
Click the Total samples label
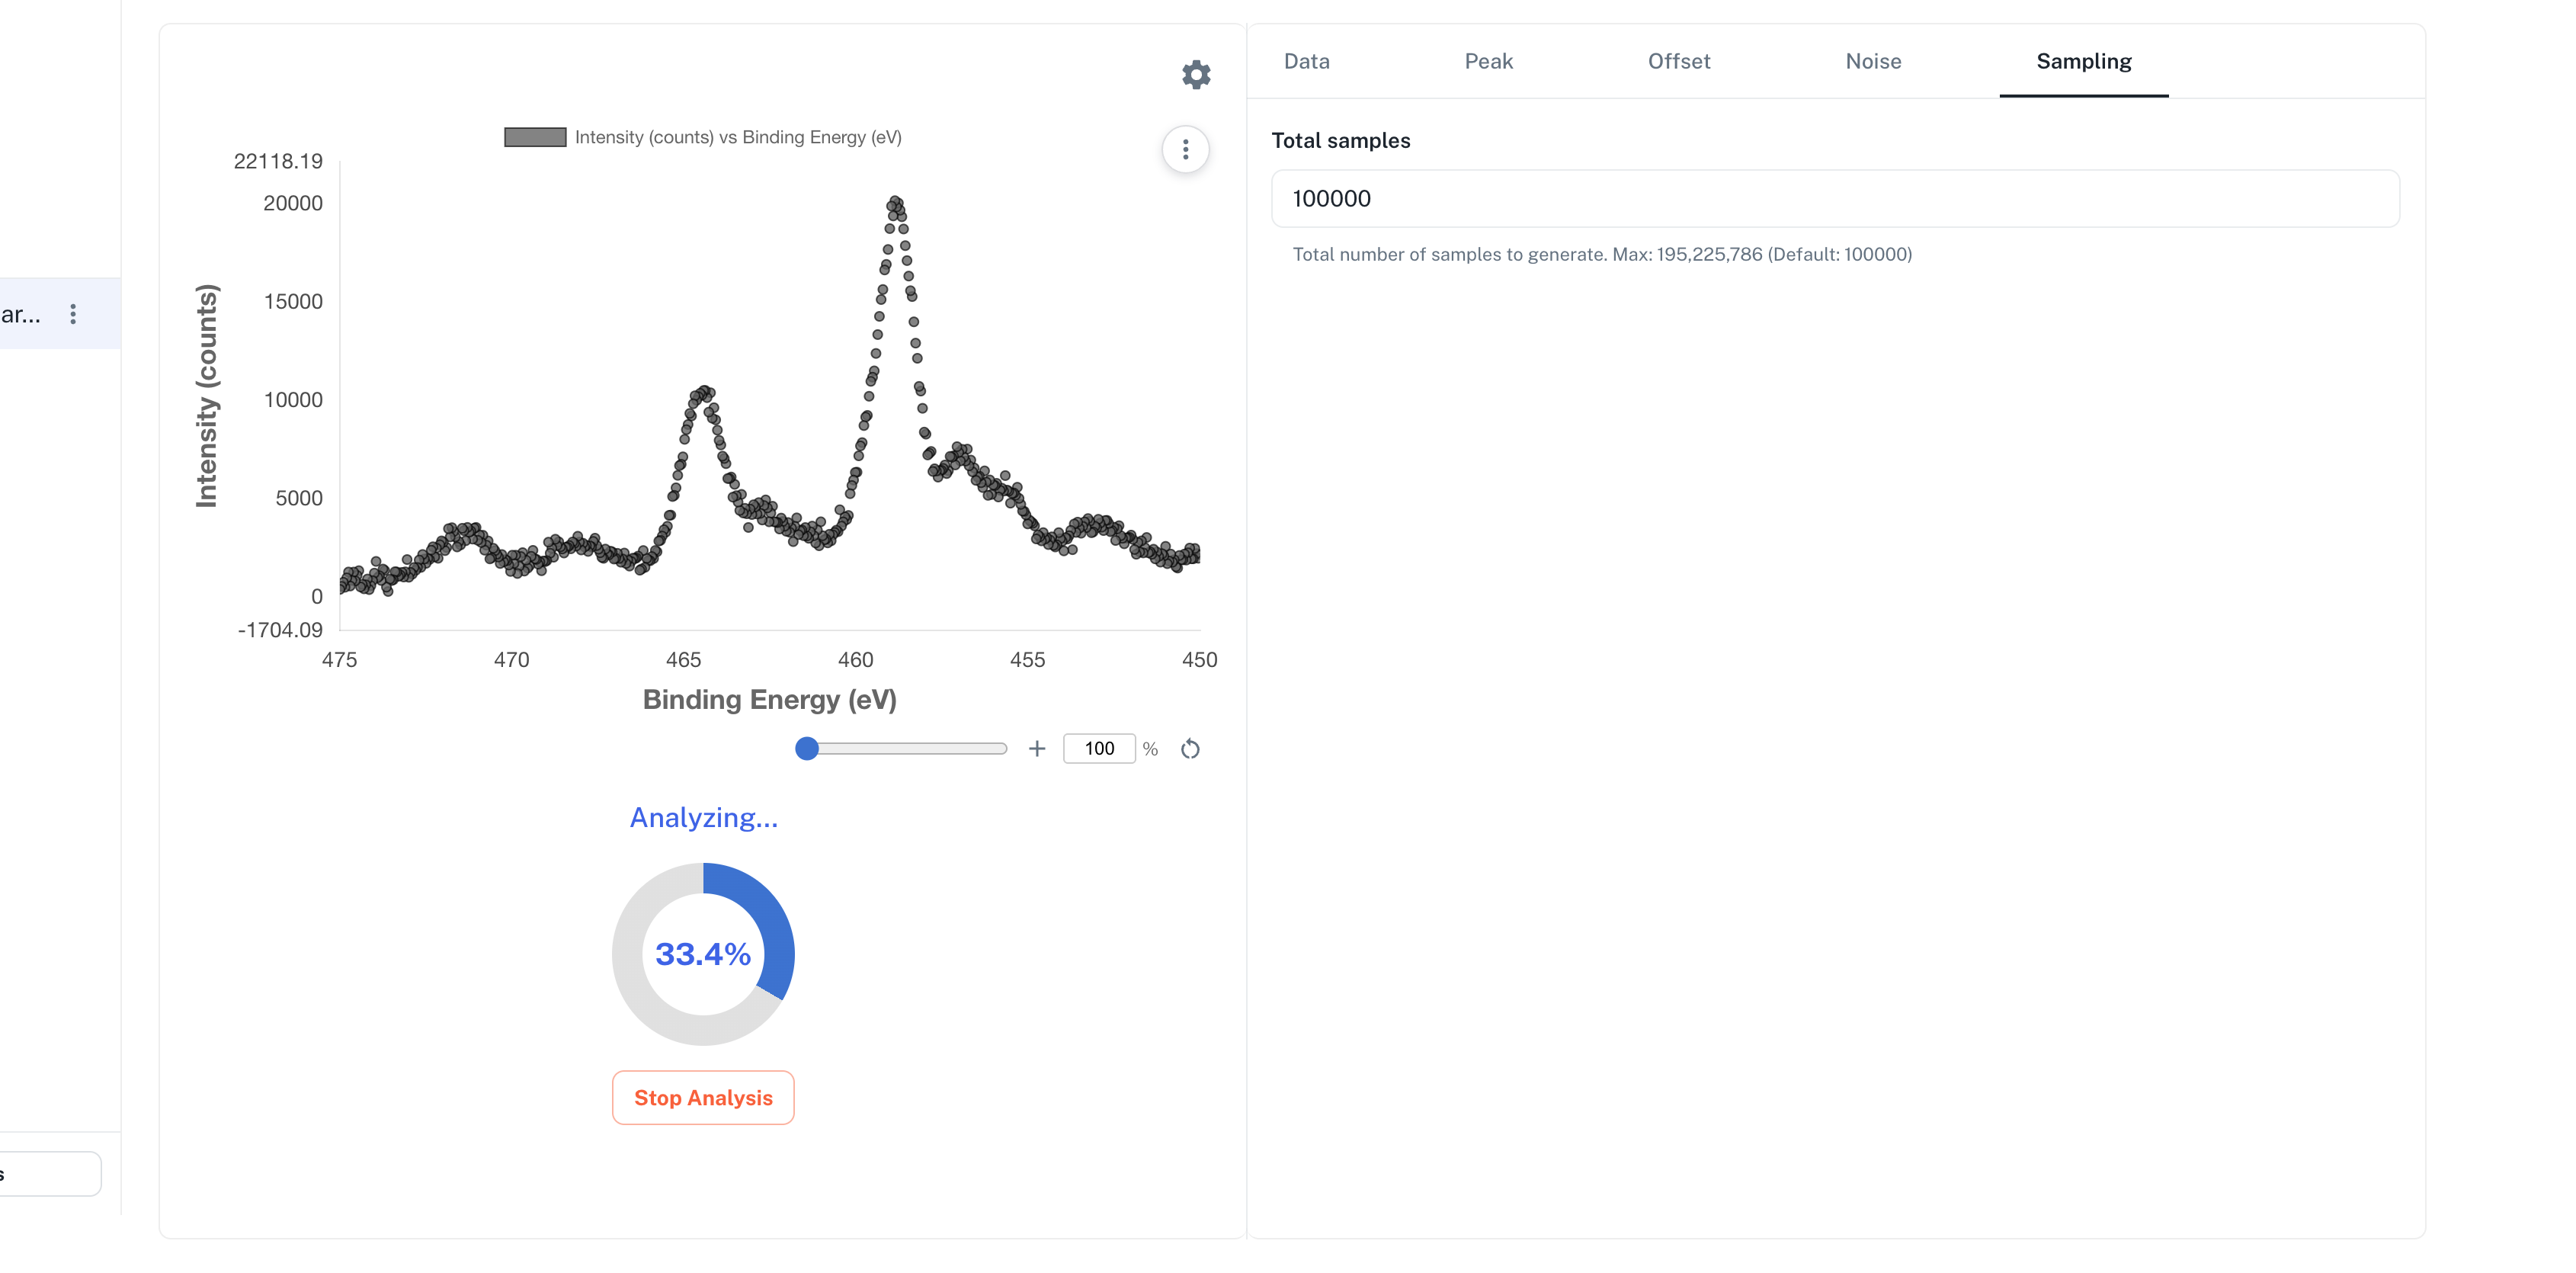(1341, 141)
